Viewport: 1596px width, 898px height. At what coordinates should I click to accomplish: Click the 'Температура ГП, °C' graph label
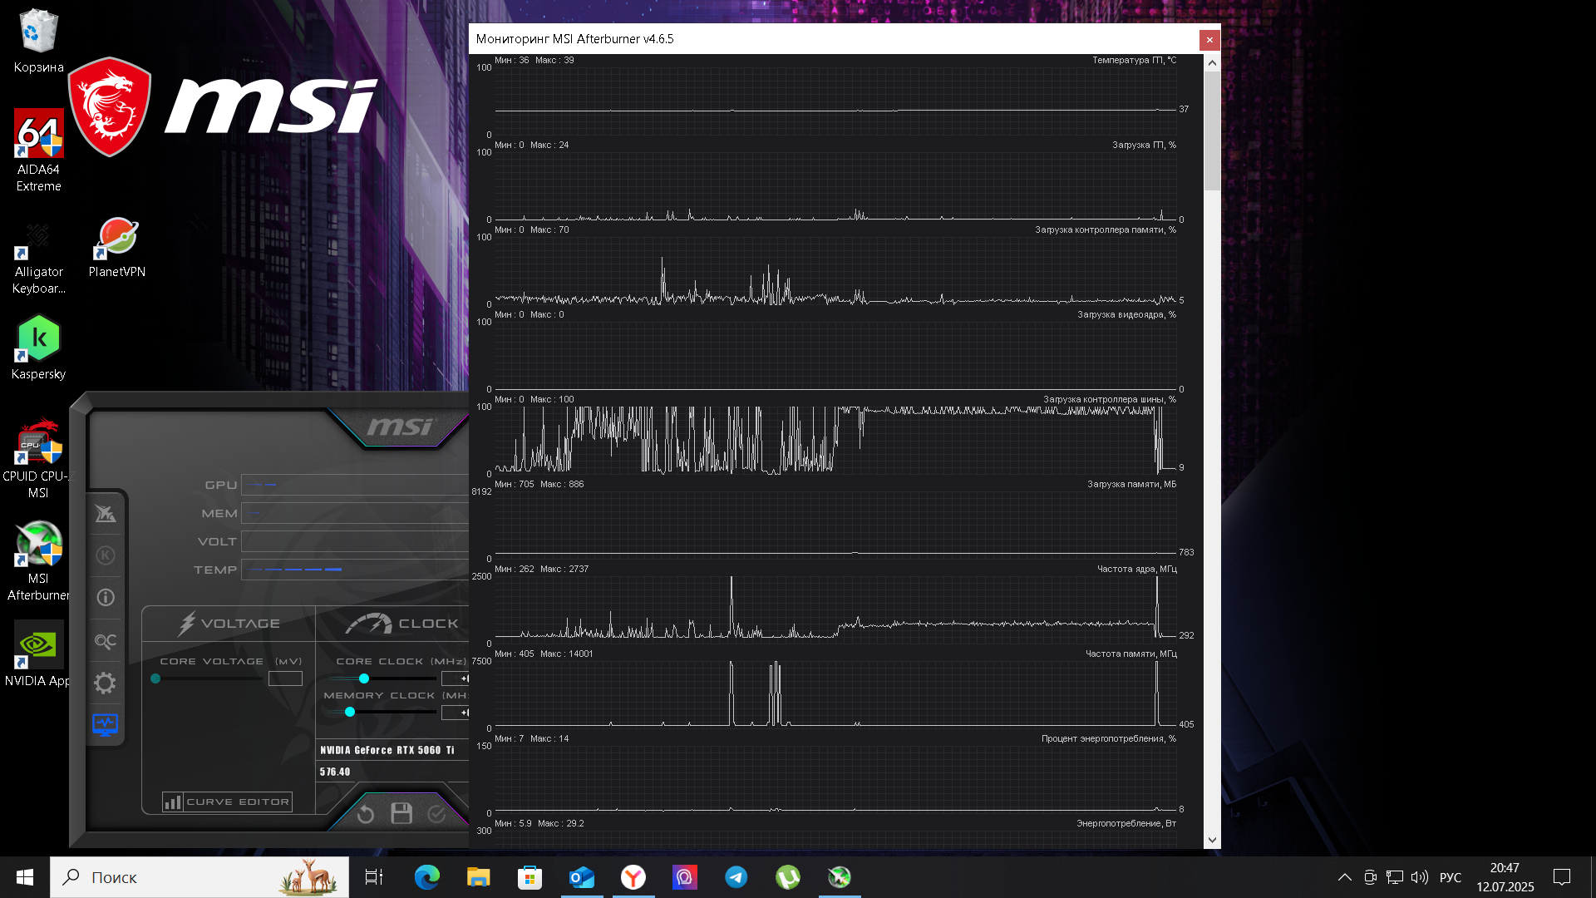coord(1135,60)
